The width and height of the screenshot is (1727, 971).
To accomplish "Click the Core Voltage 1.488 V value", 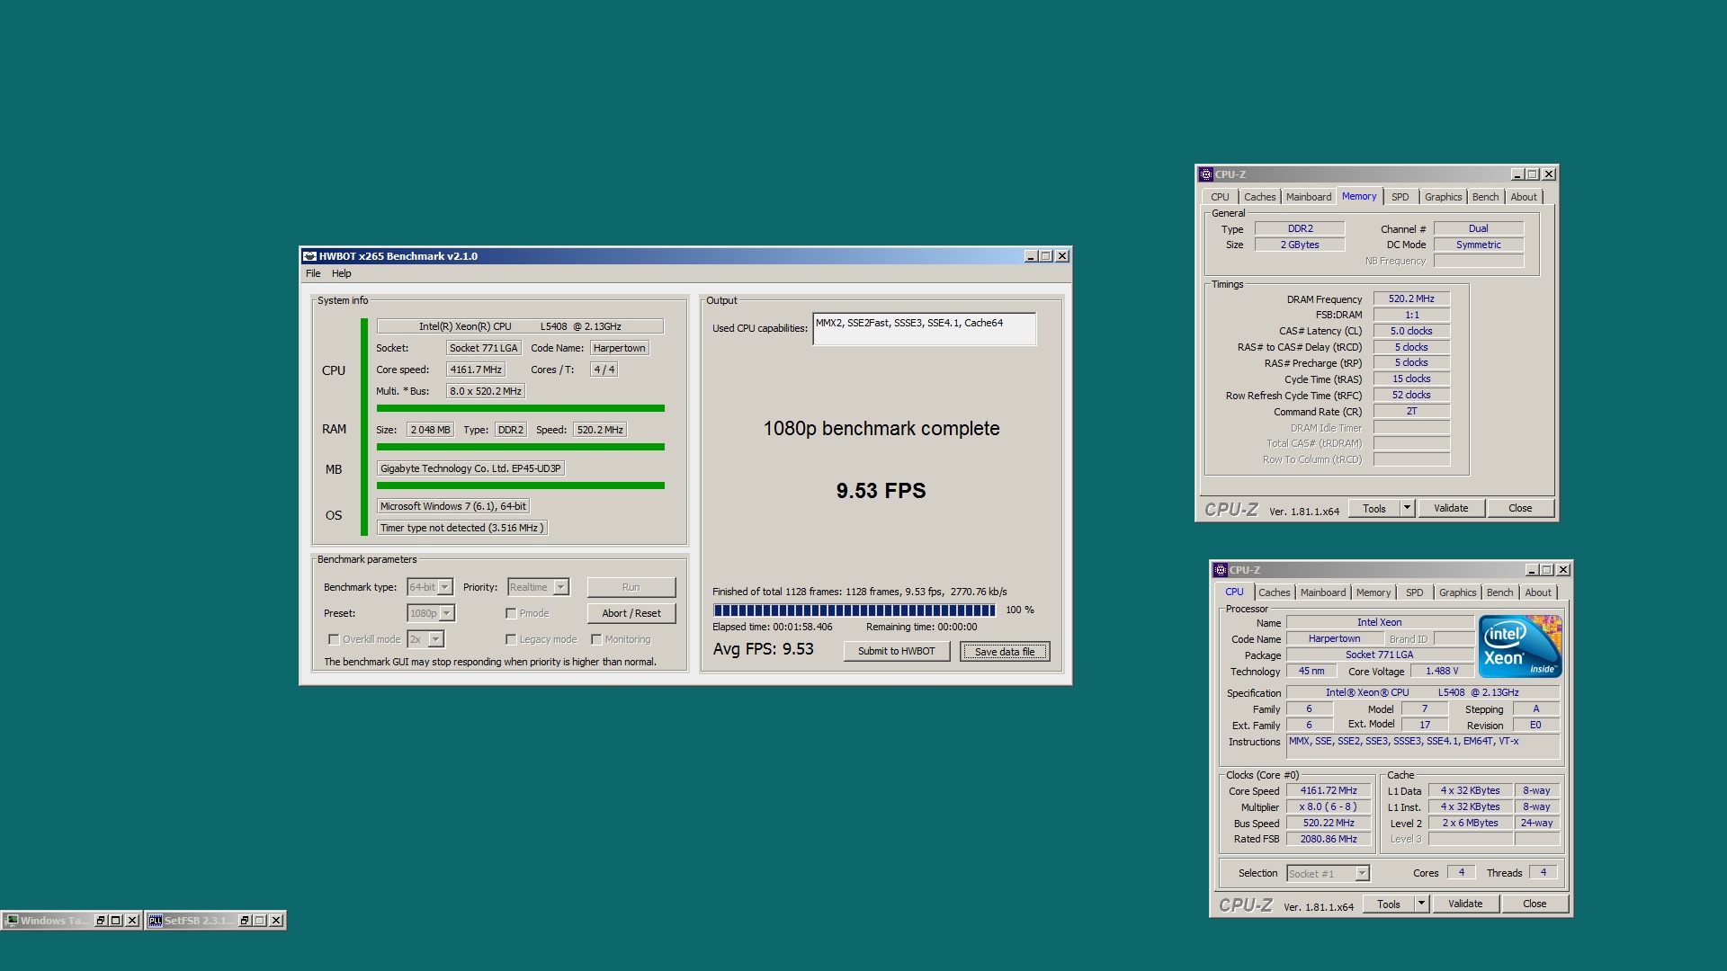I will [1442, 672].
